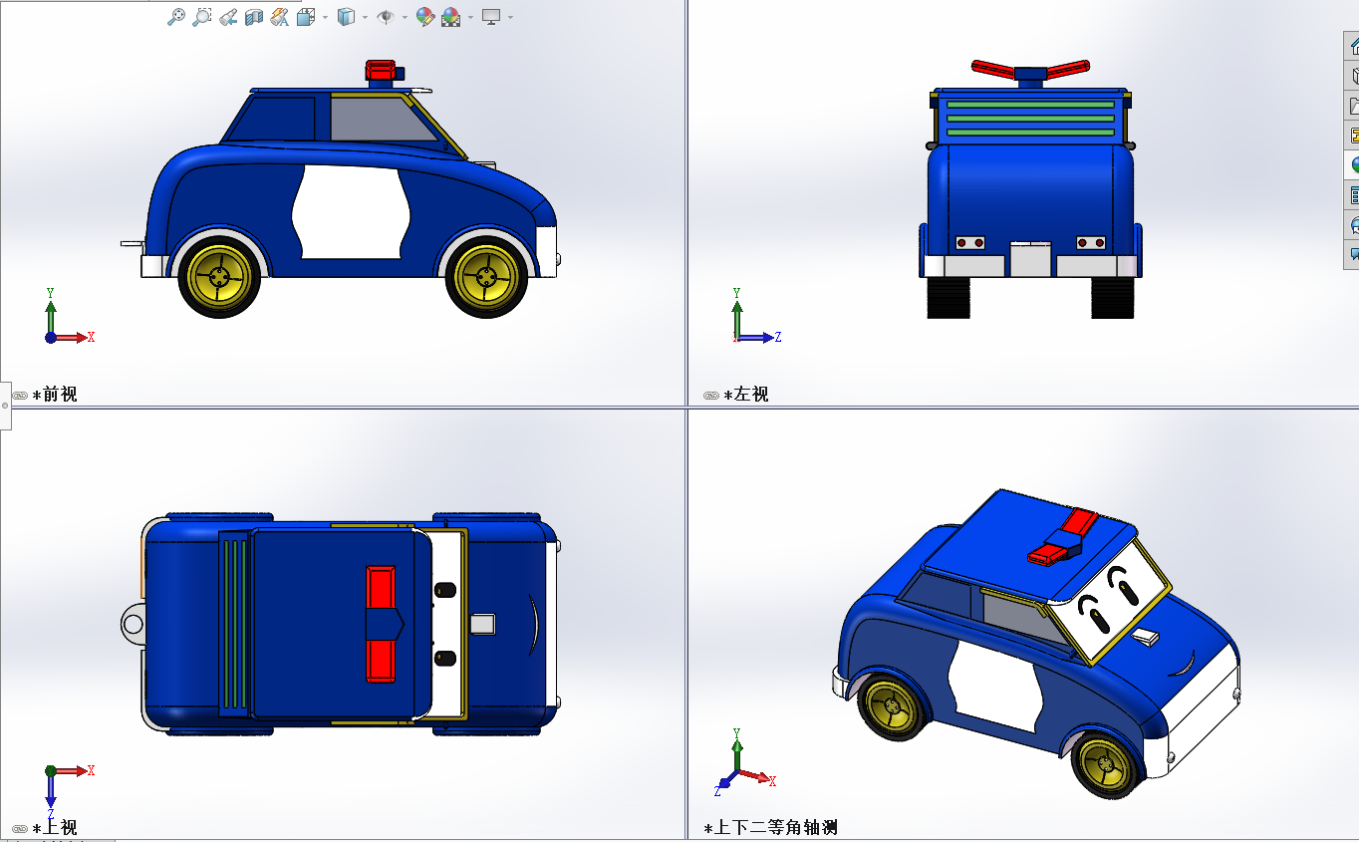
Task: Click the Z axis of the left view triad
Action: pyautogui.click(x=761, y=338)
